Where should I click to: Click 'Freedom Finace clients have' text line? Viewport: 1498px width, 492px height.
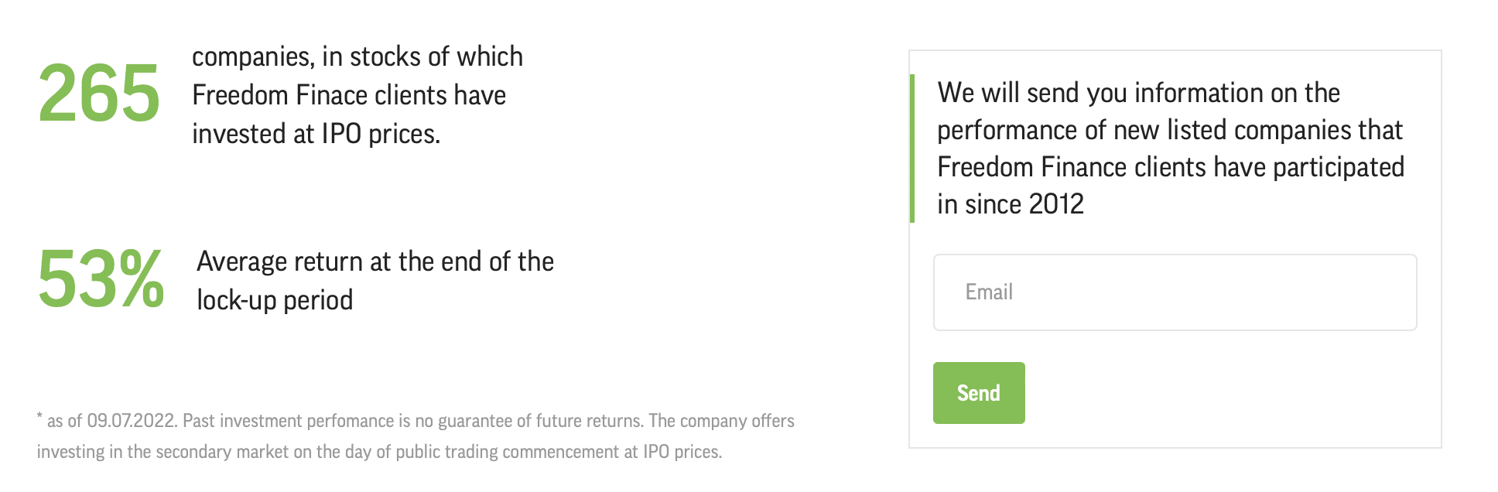tap(349, 95)
